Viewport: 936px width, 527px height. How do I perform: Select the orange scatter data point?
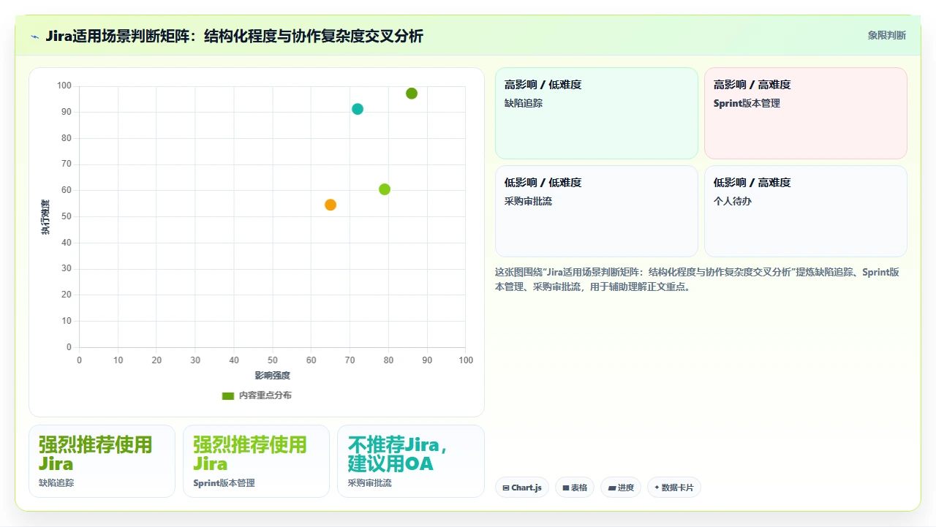pos(331,205)
